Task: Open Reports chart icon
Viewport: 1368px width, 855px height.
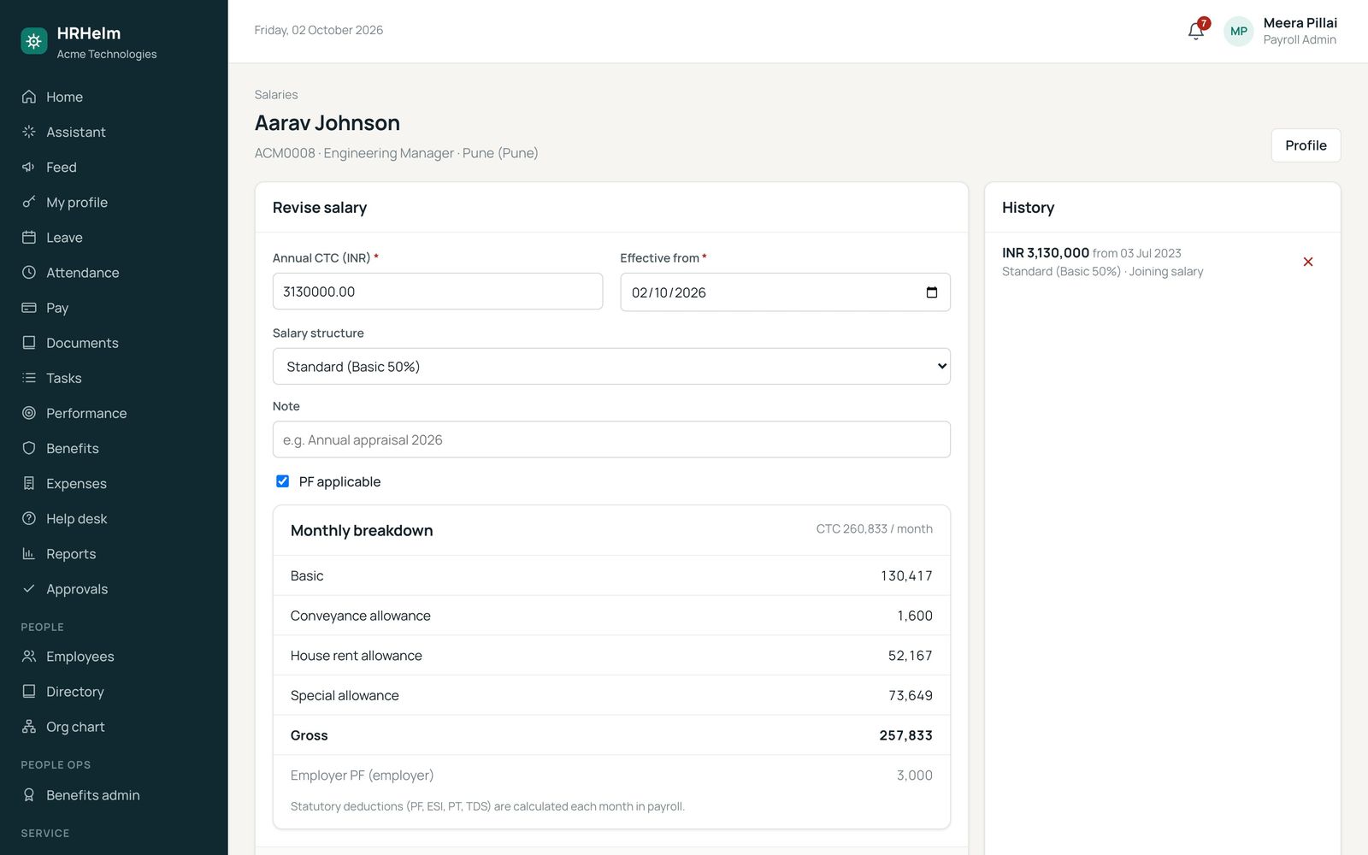Action: 29,553
